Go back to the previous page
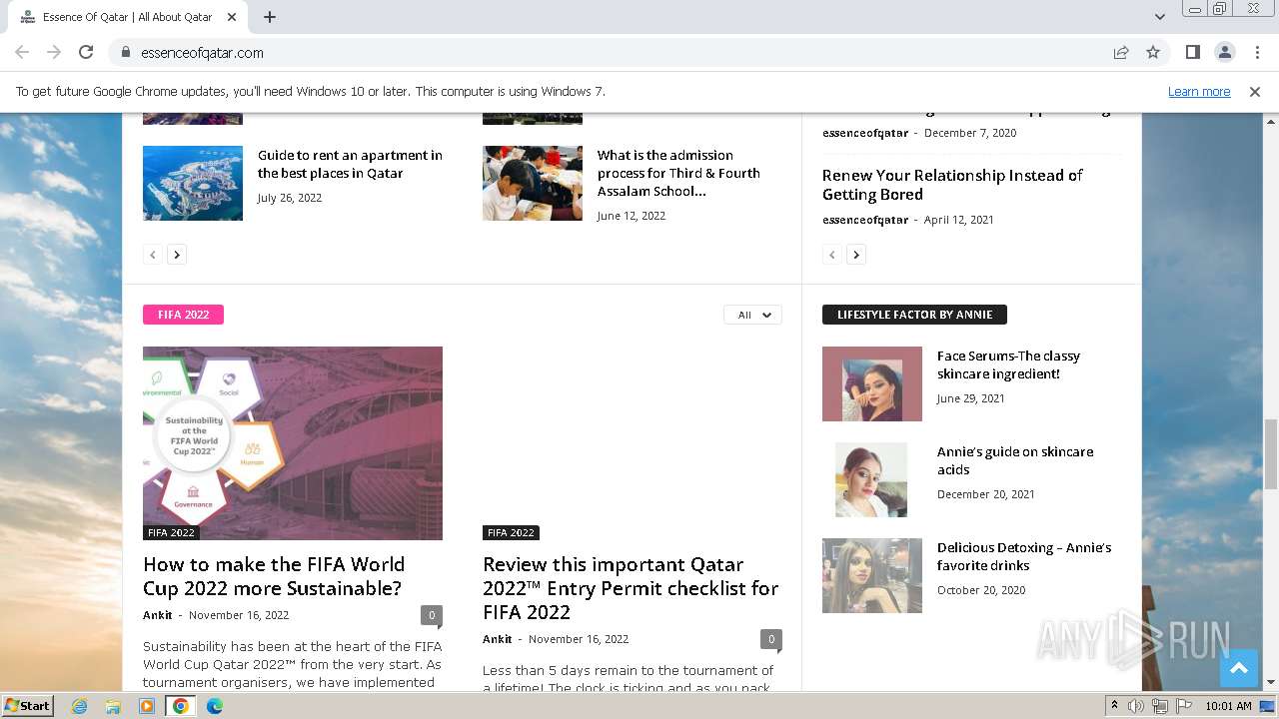 (22, 52)
